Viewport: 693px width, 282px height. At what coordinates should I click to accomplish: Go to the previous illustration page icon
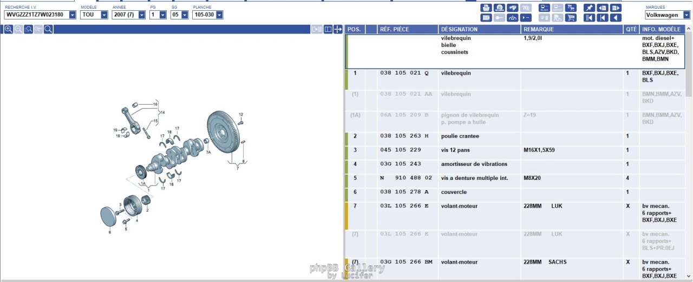602,8
